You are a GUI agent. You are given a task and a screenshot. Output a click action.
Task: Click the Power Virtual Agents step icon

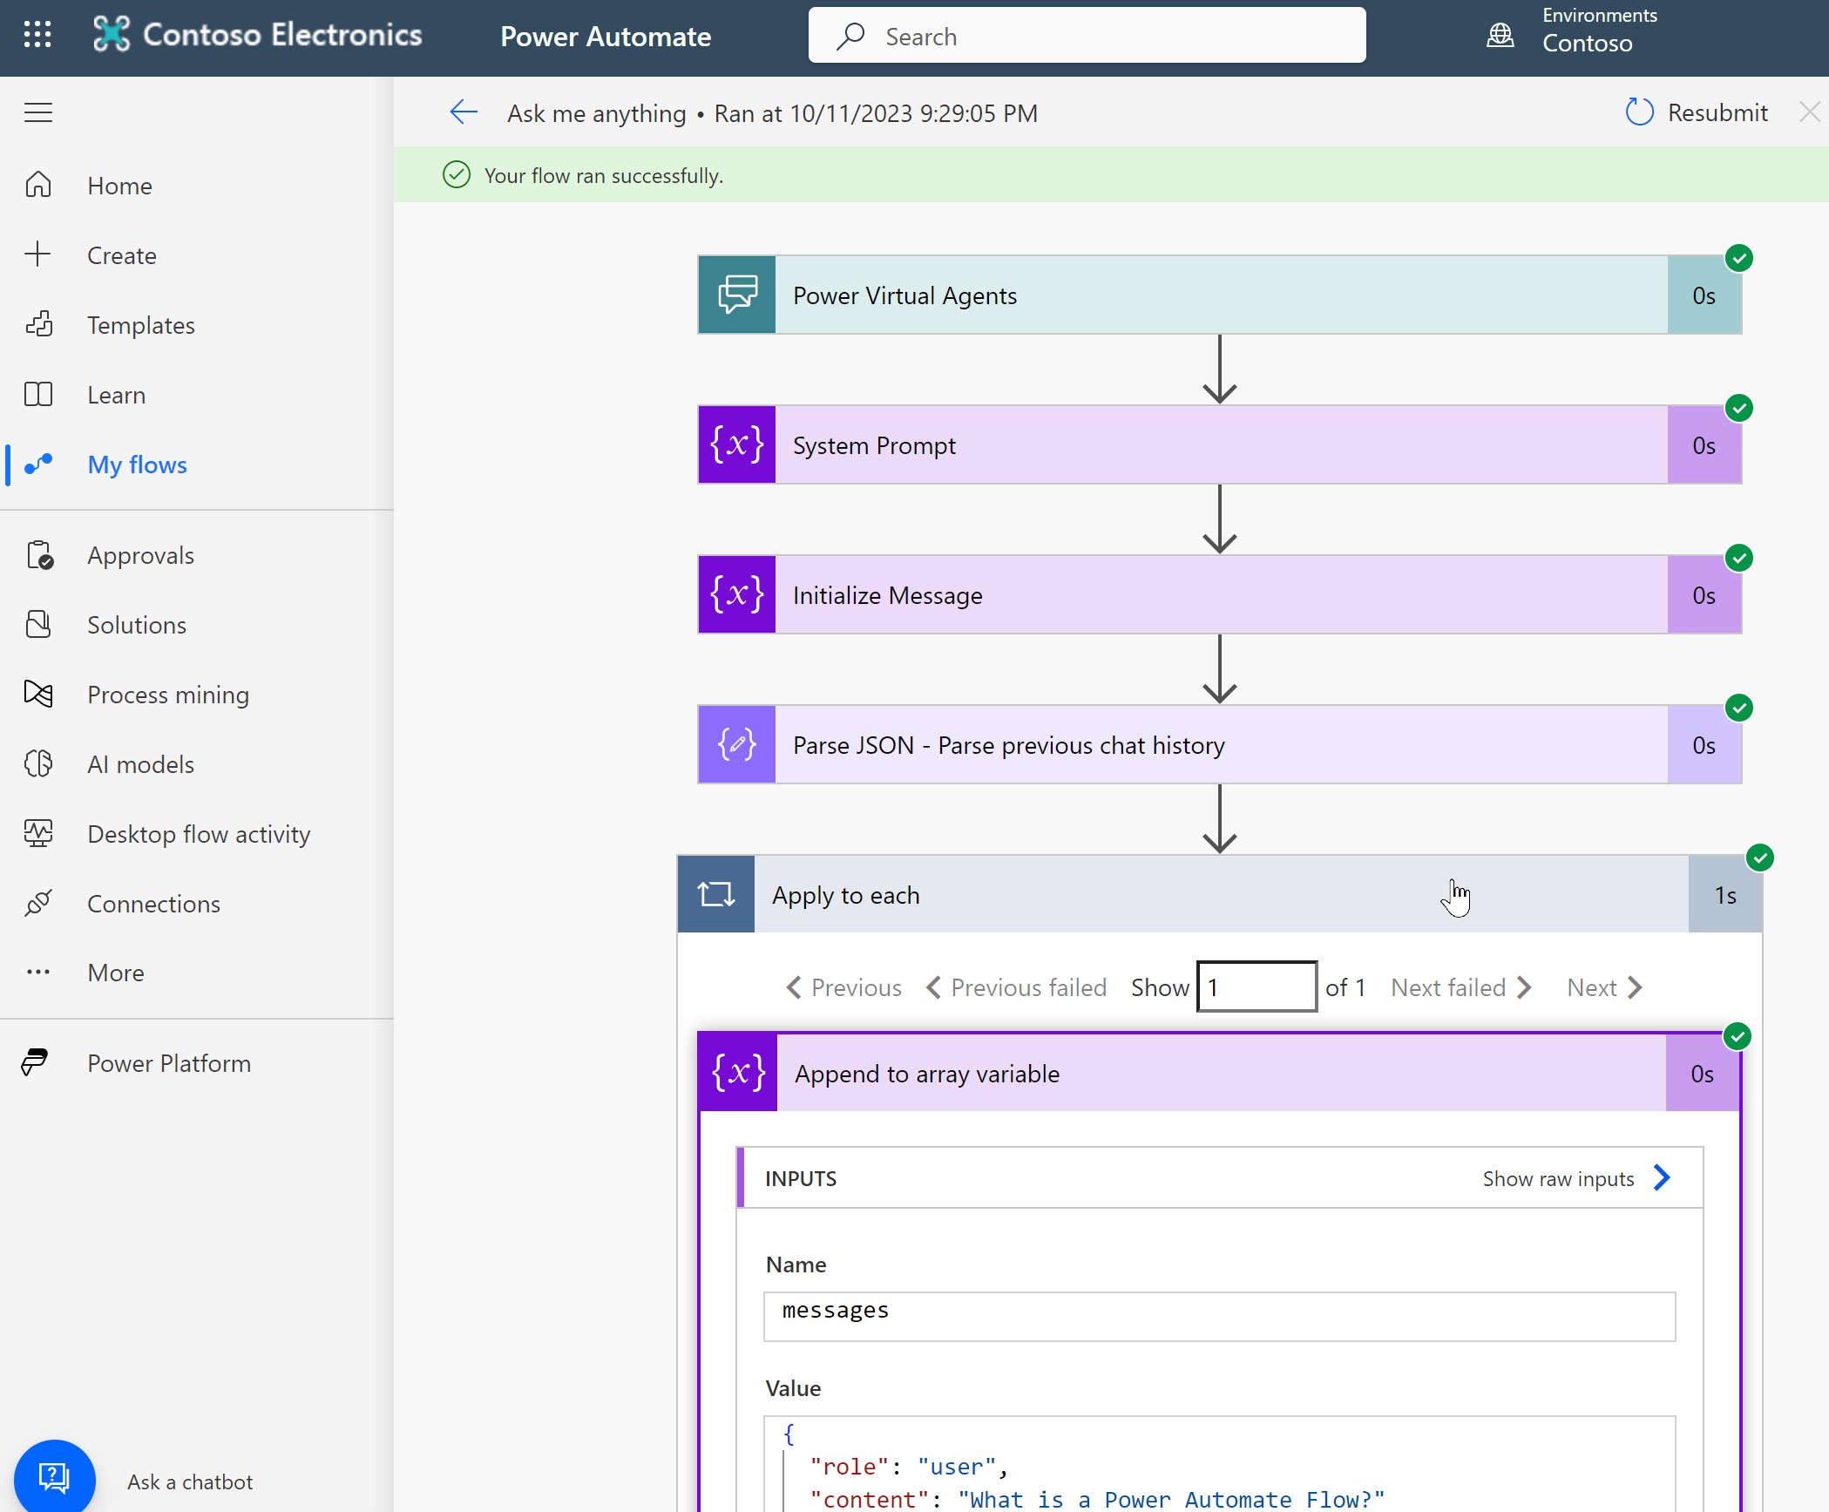coord(735,295)
